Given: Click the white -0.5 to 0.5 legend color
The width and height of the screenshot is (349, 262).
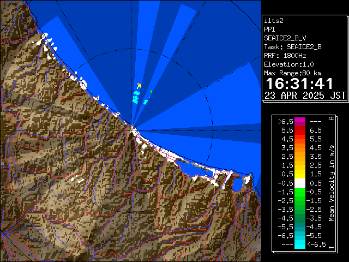Looking at the screenshot, I should pos(300,183).
